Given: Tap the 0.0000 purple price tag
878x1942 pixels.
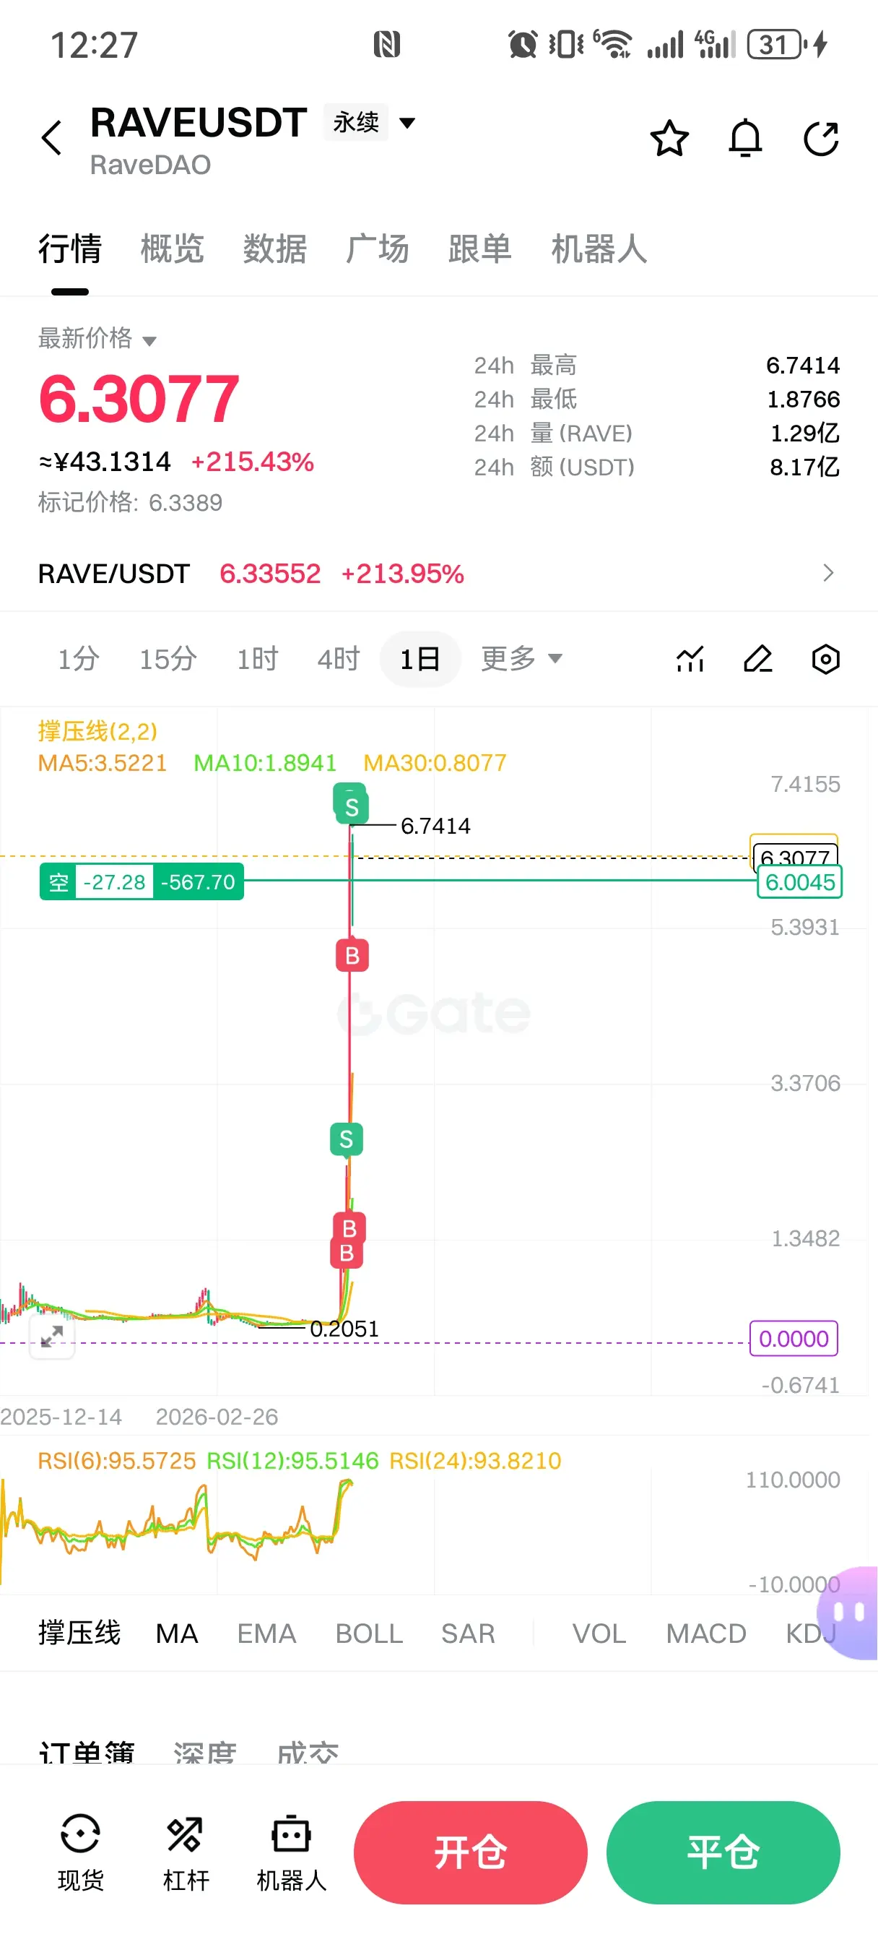Looking at the screenshot, I should pos(794,1339).
